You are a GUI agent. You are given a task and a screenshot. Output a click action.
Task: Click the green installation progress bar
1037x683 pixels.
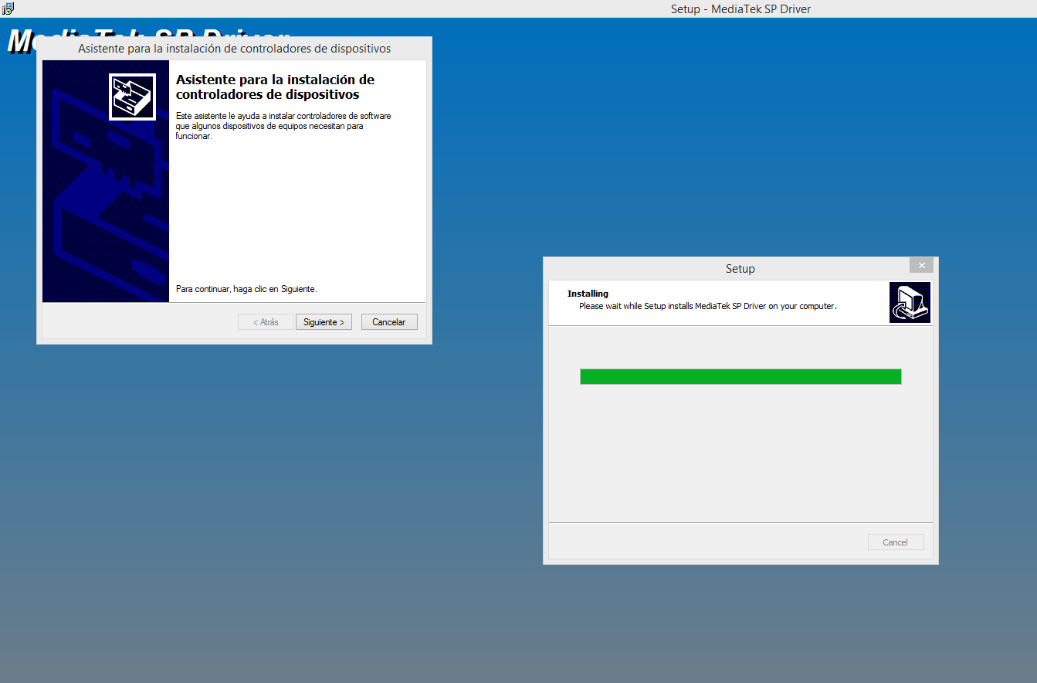tap(740, 376)
